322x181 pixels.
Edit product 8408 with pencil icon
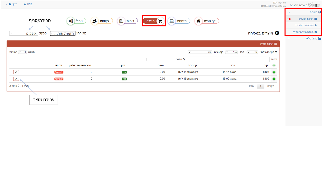16,72
